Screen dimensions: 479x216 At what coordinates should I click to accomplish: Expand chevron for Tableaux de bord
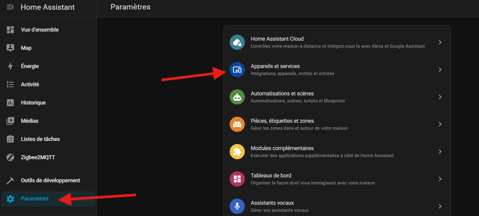(x=440, y=179)
